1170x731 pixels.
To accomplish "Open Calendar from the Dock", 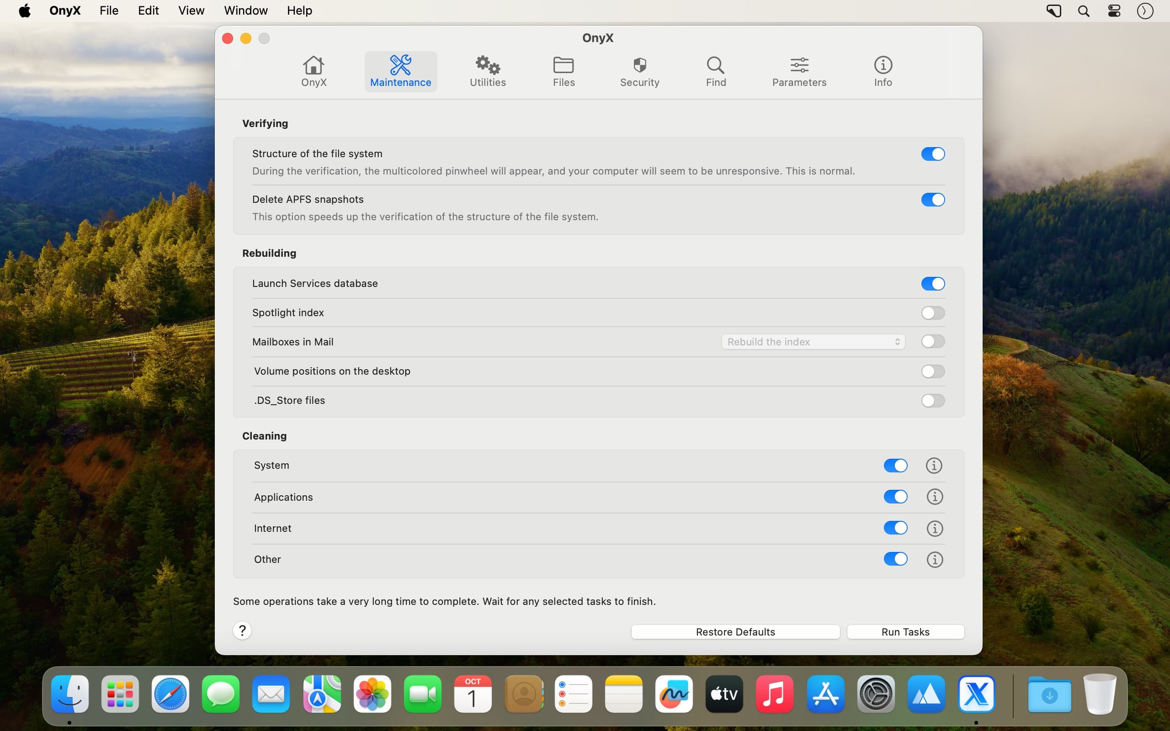I will (473, 694).
